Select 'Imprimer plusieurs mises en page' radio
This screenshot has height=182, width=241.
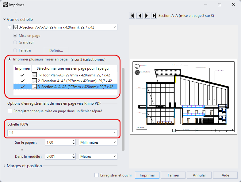pos(10,59)
